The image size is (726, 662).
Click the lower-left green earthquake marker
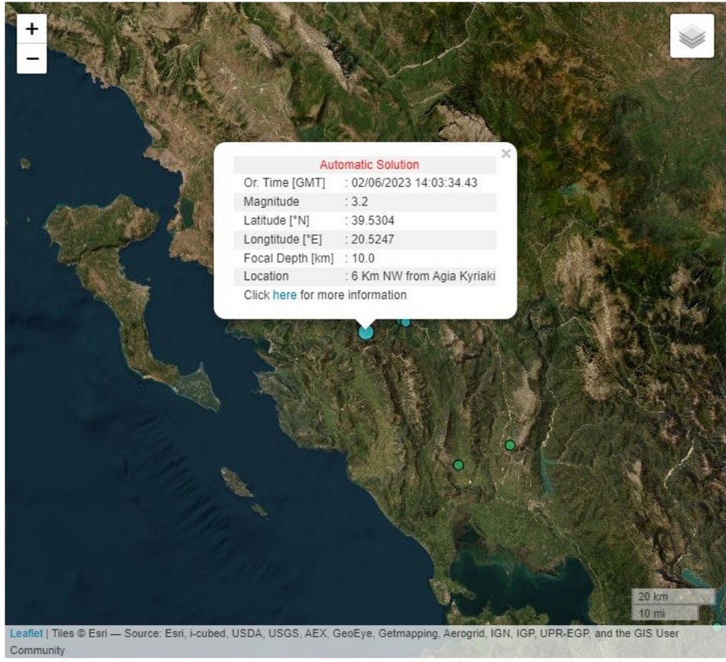[x=458, y=465]
